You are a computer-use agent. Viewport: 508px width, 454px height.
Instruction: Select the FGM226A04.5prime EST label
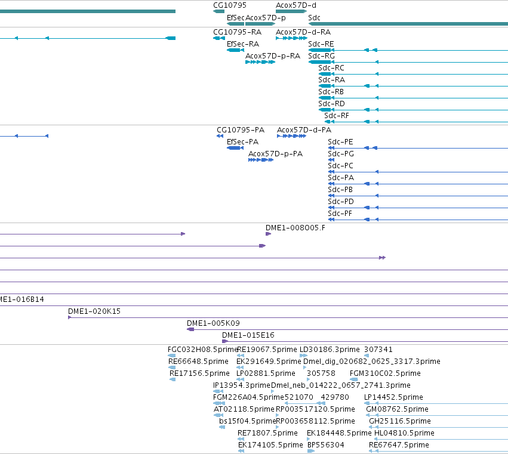pyautogui.click(x=248, y=398)
